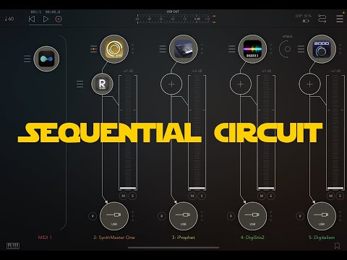This screenshot has width=347, height=260.
Task: Open the USB output of DigiStix2
Action: tap(252, 216)
